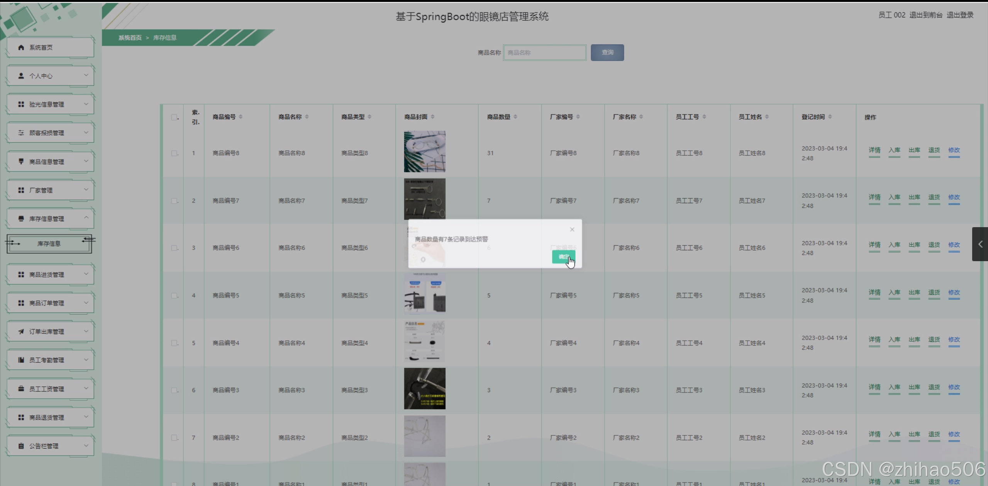Toggle the select-all checkbox in table header
The width and height of the screenshot is (988, 486).
(174, 117)
